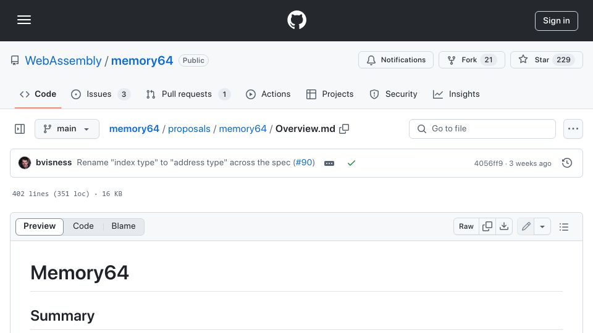Fork the repository
The width and height of the screenshot is (593, 333).
[471, 60]
